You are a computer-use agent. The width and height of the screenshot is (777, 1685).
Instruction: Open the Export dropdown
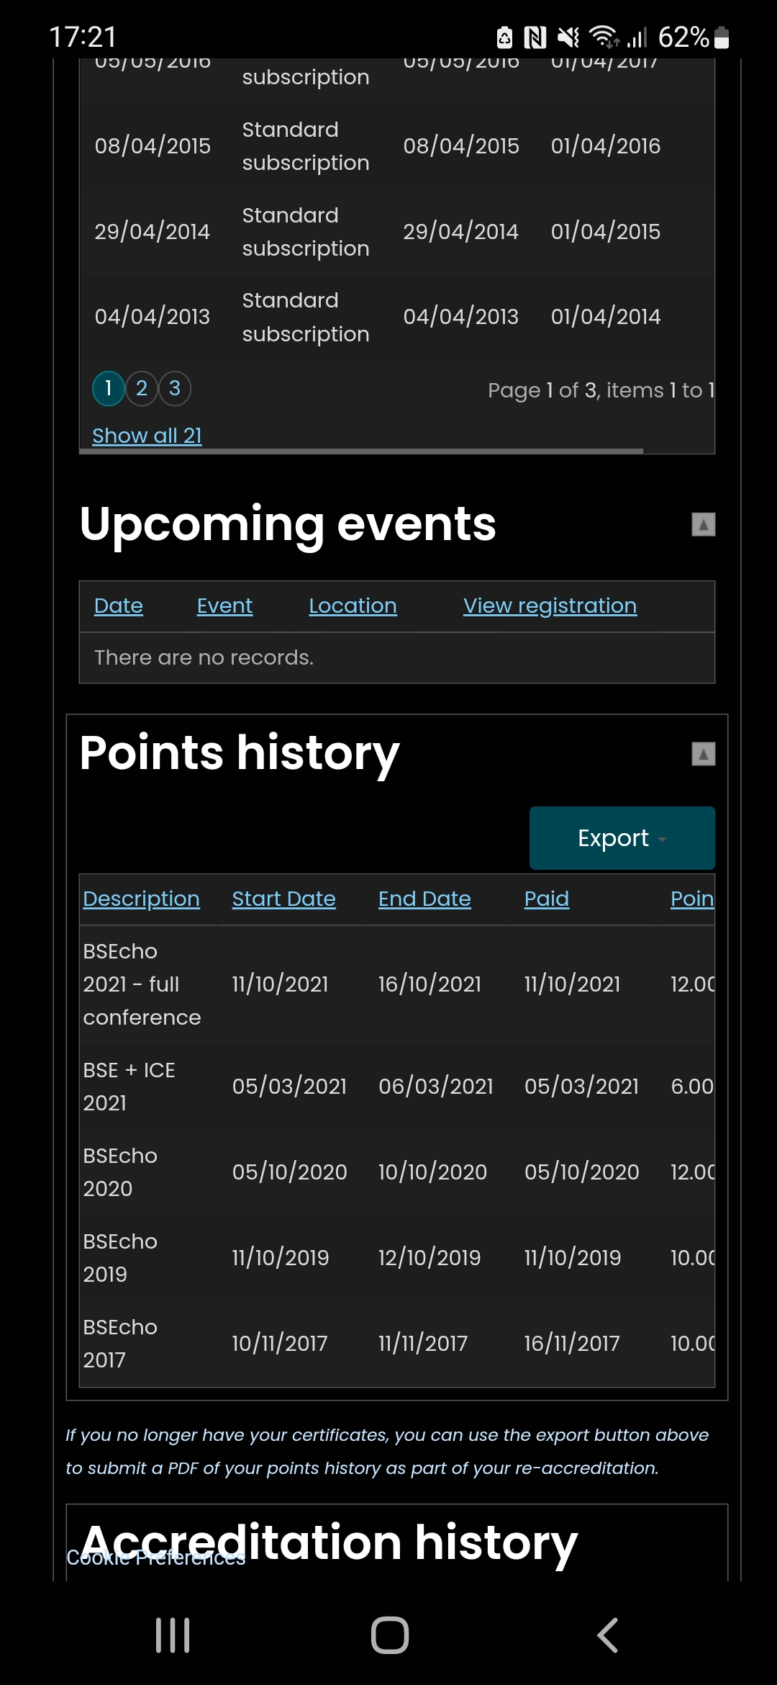pos(622,838)
